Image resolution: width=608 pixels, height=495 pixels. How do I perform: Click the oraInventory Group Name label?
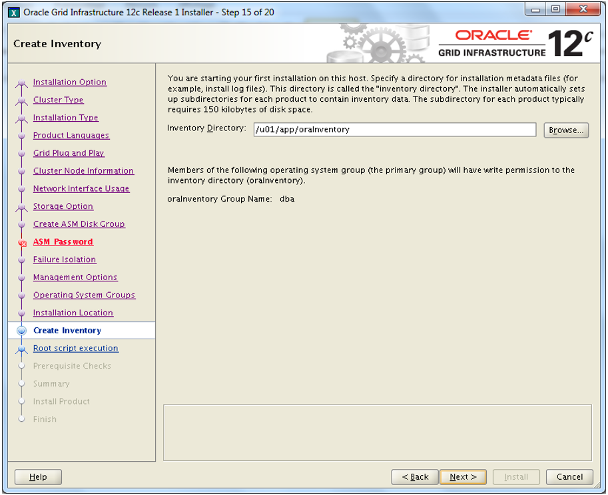click(x=220, y=199)
